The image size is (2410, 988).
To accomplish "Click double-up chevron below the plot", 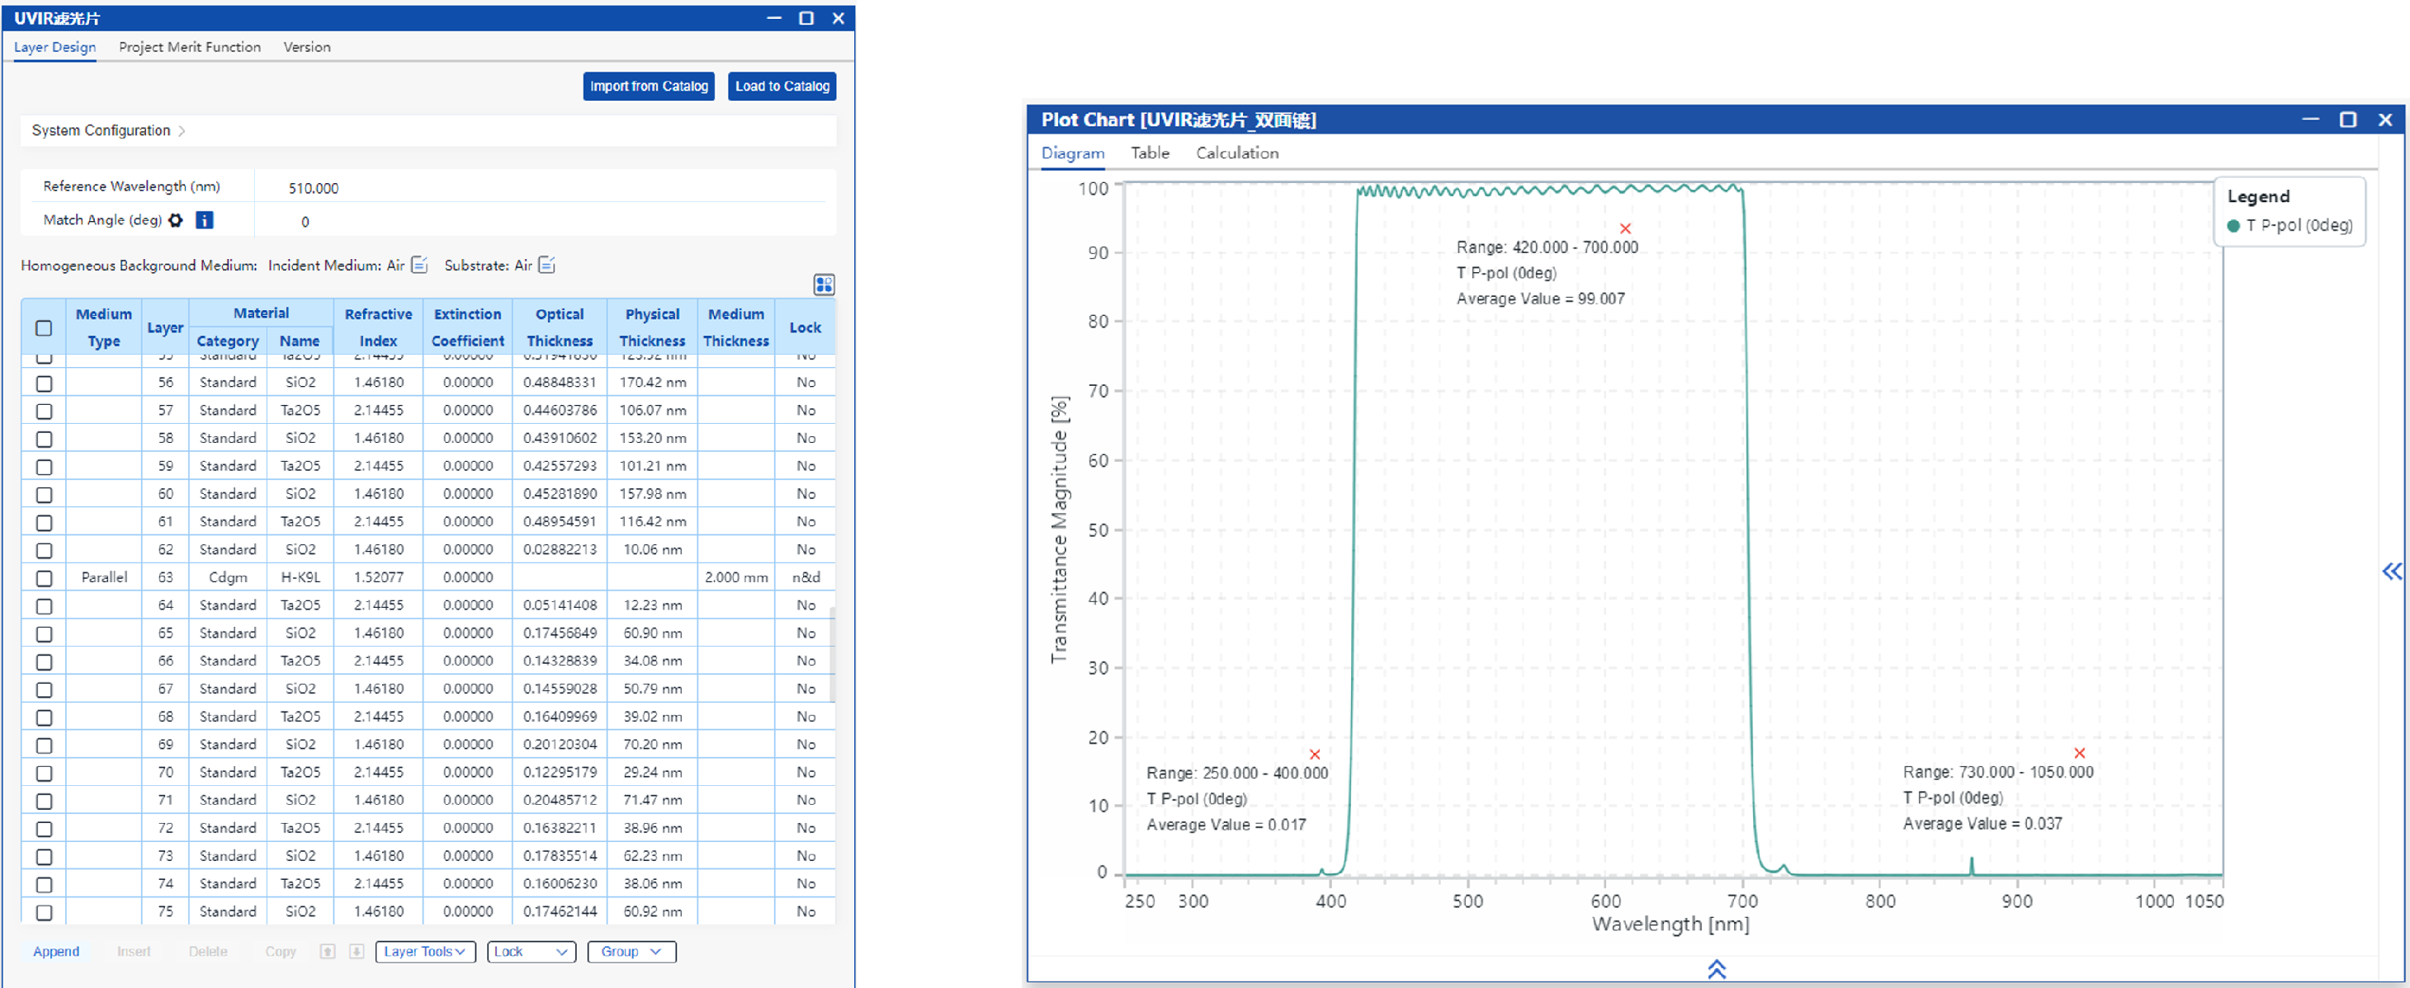I will click(x=1716, y=969).
